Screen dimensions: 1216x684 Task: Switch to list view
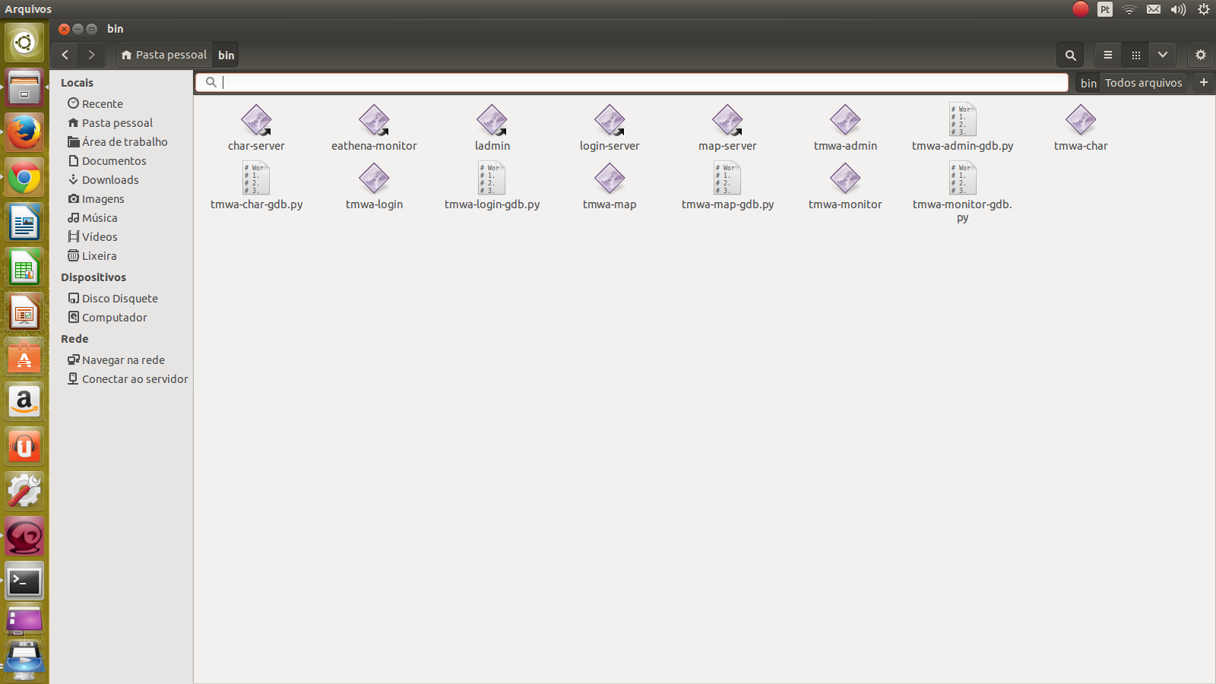pyautogui.click(x=1108, y=55)
